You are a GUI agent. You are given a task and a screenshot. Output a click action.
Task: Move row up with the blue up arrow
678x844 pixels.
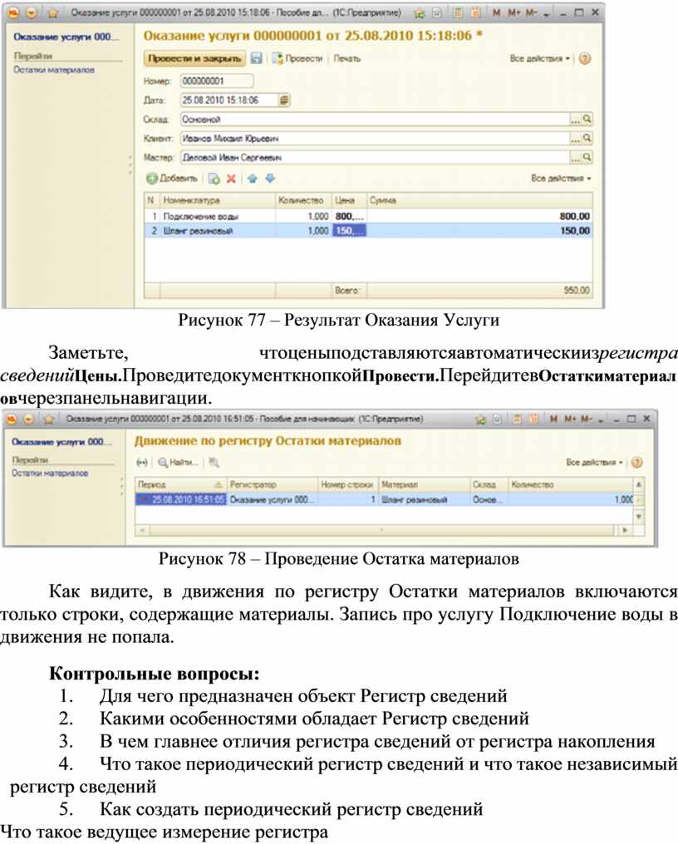click(253, 179)
